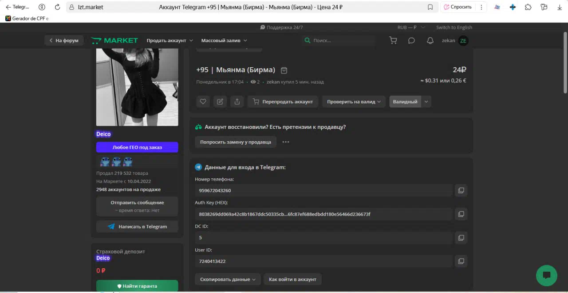Click the icon beside Мьянма (Бирма) title
The width and height of the screenshot is (568, 293).
pyautogui.click(x=284, y=70)
